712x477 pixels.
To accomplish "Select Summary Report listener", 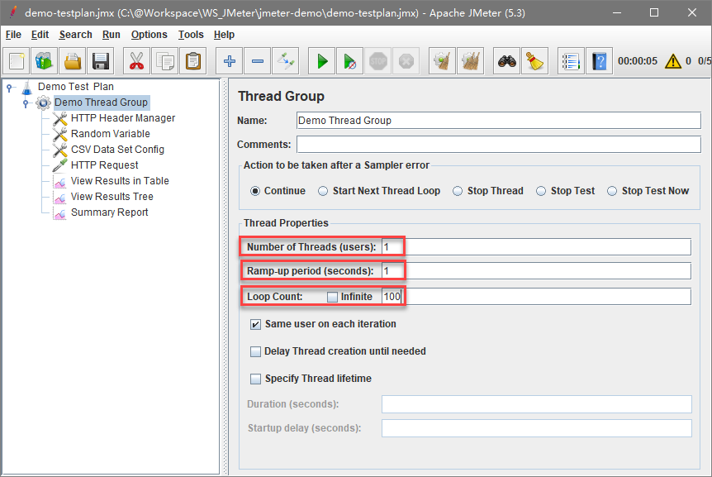I will (109, 212).
